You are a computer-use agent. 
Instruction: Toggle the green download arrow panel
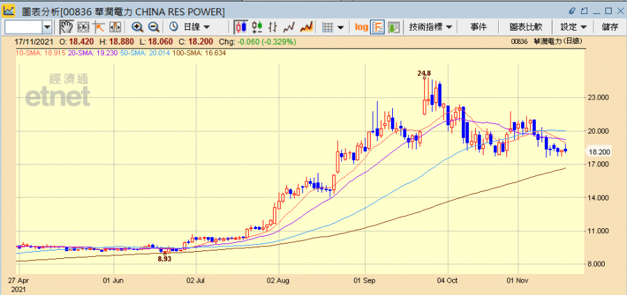point(394,27)
